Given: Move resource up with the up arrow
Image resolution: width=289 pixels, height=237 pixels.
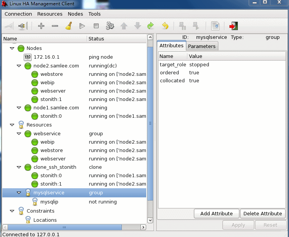Looking at the screenshot, I should pos(124,26).
